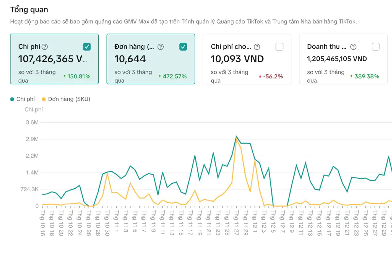Click the help icon beside Chi phí

(45, 47)
